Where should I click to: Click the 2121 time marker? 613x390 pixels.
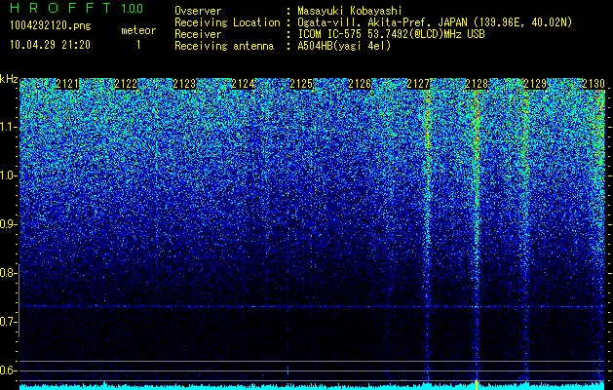coord(67,84)
